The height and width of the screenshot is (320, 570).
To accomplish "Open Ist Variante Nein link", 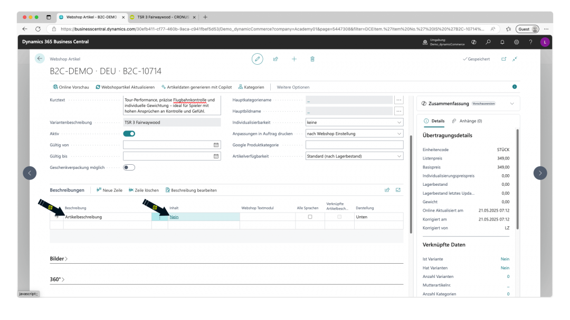I will (x=505, y=259).
